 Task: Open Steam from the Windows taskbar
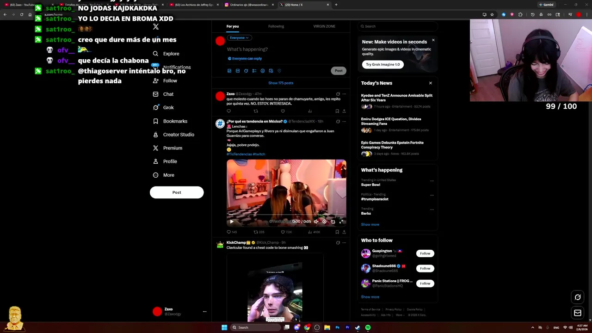(x=358, y=327)
